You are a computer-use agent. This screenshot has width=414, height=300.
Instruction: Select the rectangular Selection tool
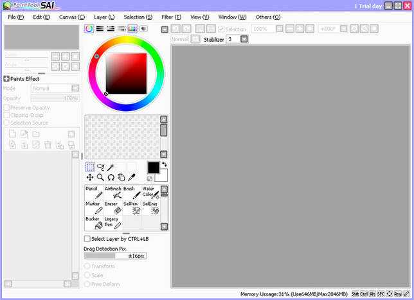click(90, 167)
